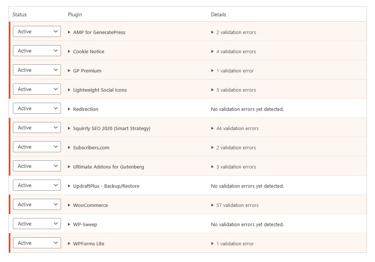Click the Details column header
This screenshot has height=262, width=375.
(218, 14)
